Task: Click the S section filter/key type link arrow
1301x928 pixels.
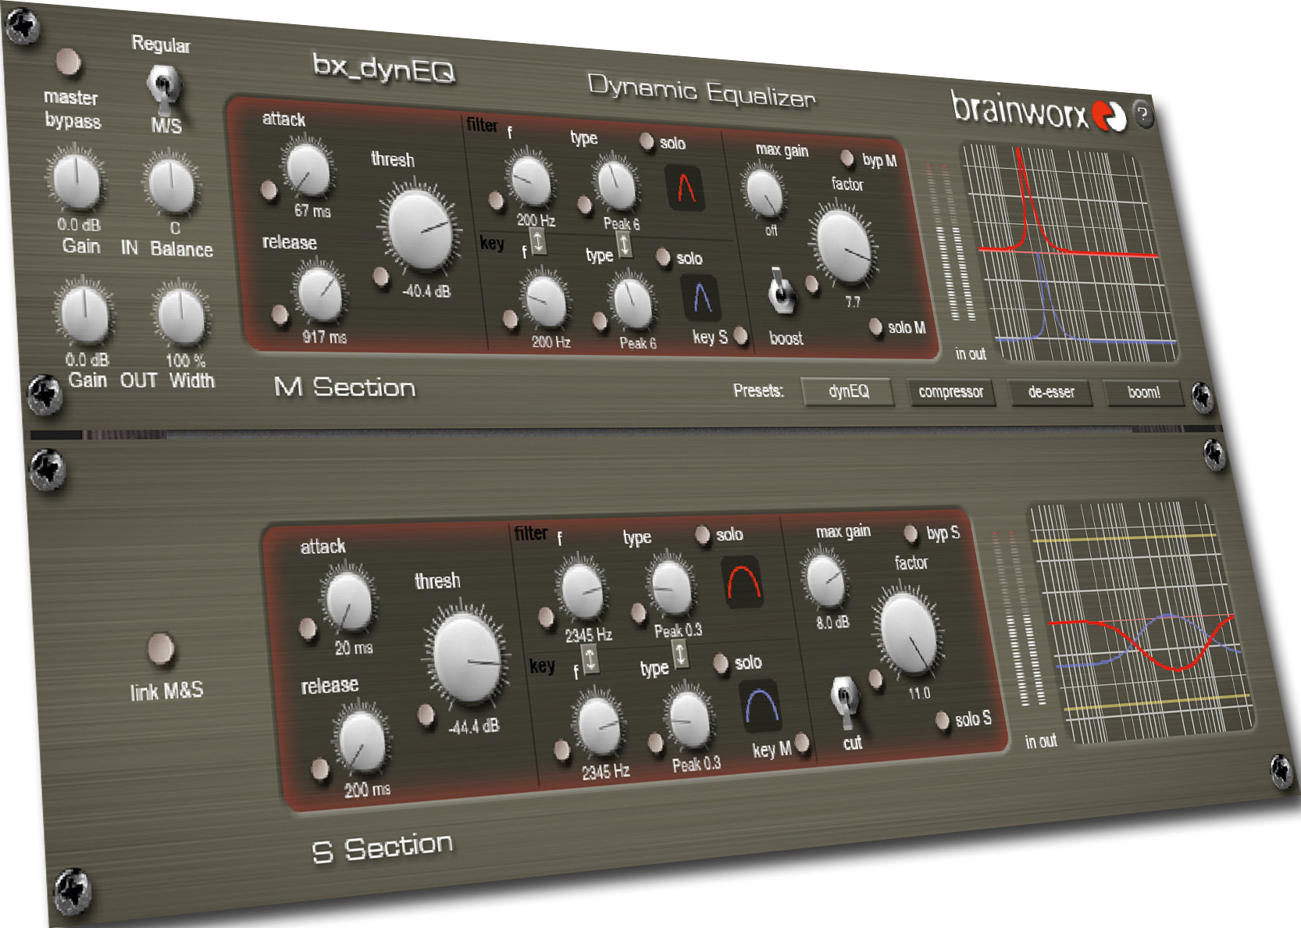Action: tap(679, 653)
